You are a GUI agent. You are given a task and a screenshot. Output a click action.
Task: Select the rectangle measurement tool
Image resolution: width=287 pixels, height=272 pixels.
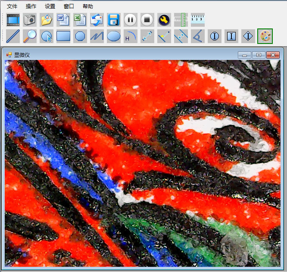63,36
